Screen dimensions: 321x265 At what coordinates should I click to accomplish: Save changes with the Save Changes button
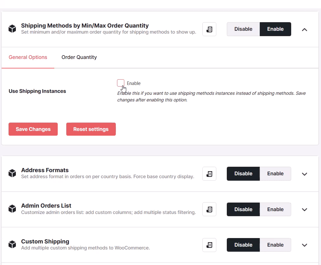coord(33,129)
